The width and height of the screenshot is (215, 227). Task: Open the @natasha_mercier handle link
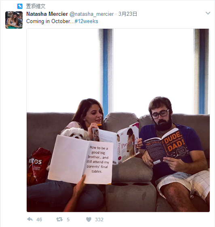91,14
